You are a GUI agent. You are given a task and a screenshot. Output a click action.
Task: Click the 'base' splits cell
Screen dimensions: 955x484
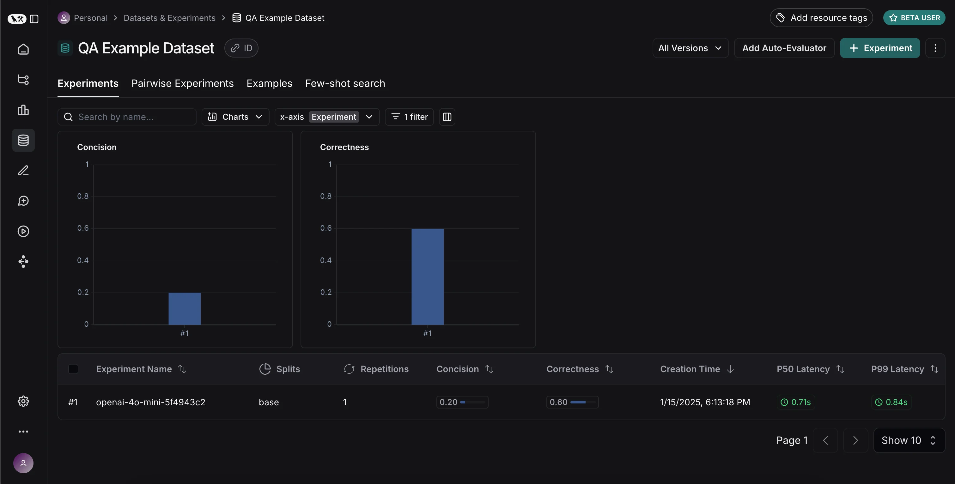(x=269, y=402)
